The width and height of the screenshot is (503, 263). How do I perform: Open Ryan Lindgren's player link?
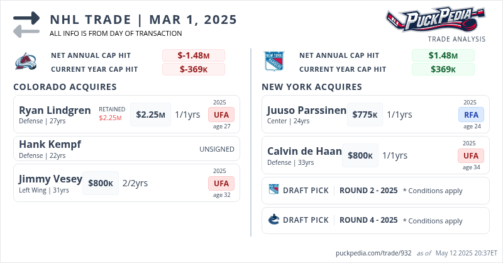(55, 110)
